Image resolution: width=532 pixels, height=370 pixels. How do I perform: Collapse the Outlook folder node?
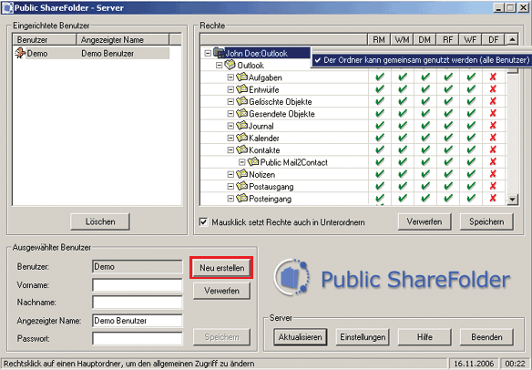pos(220,66)
